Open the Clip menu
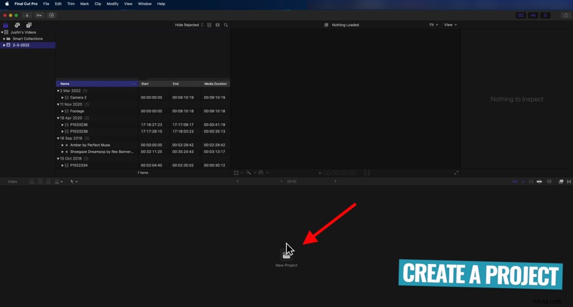Image resolution: width=573 pixels, height=307 pixels. (97, 3)
